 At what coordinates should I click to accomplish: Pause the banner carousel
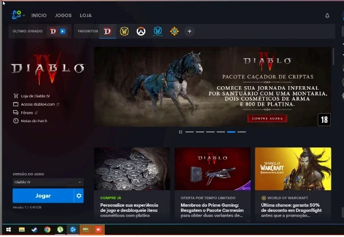click(x=180, y=132)
